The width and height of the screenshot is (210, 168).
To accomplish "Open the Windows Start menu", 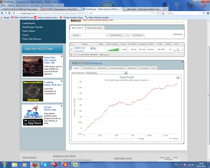I will click(4, 165).
